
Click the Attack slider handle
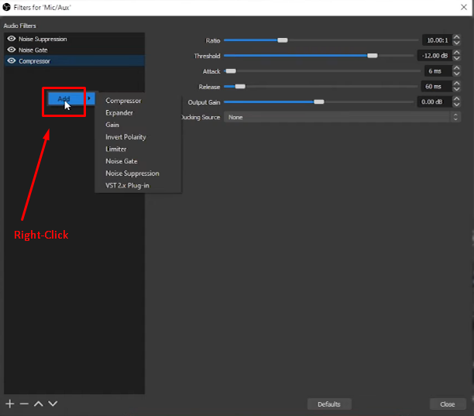[x=231, y=71]
